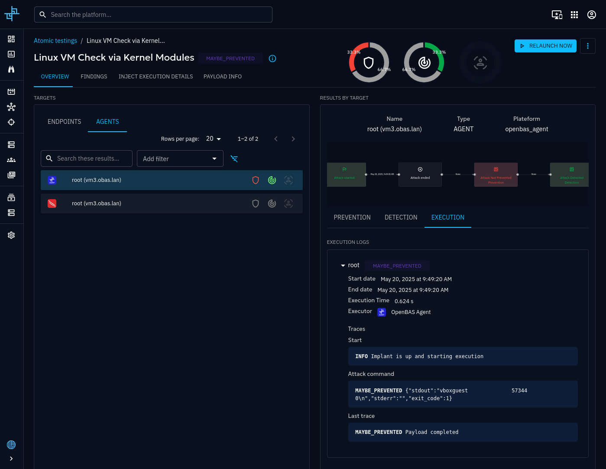Click the prevention score donut chart
The image size is (606, 469).
coord(369,62)
